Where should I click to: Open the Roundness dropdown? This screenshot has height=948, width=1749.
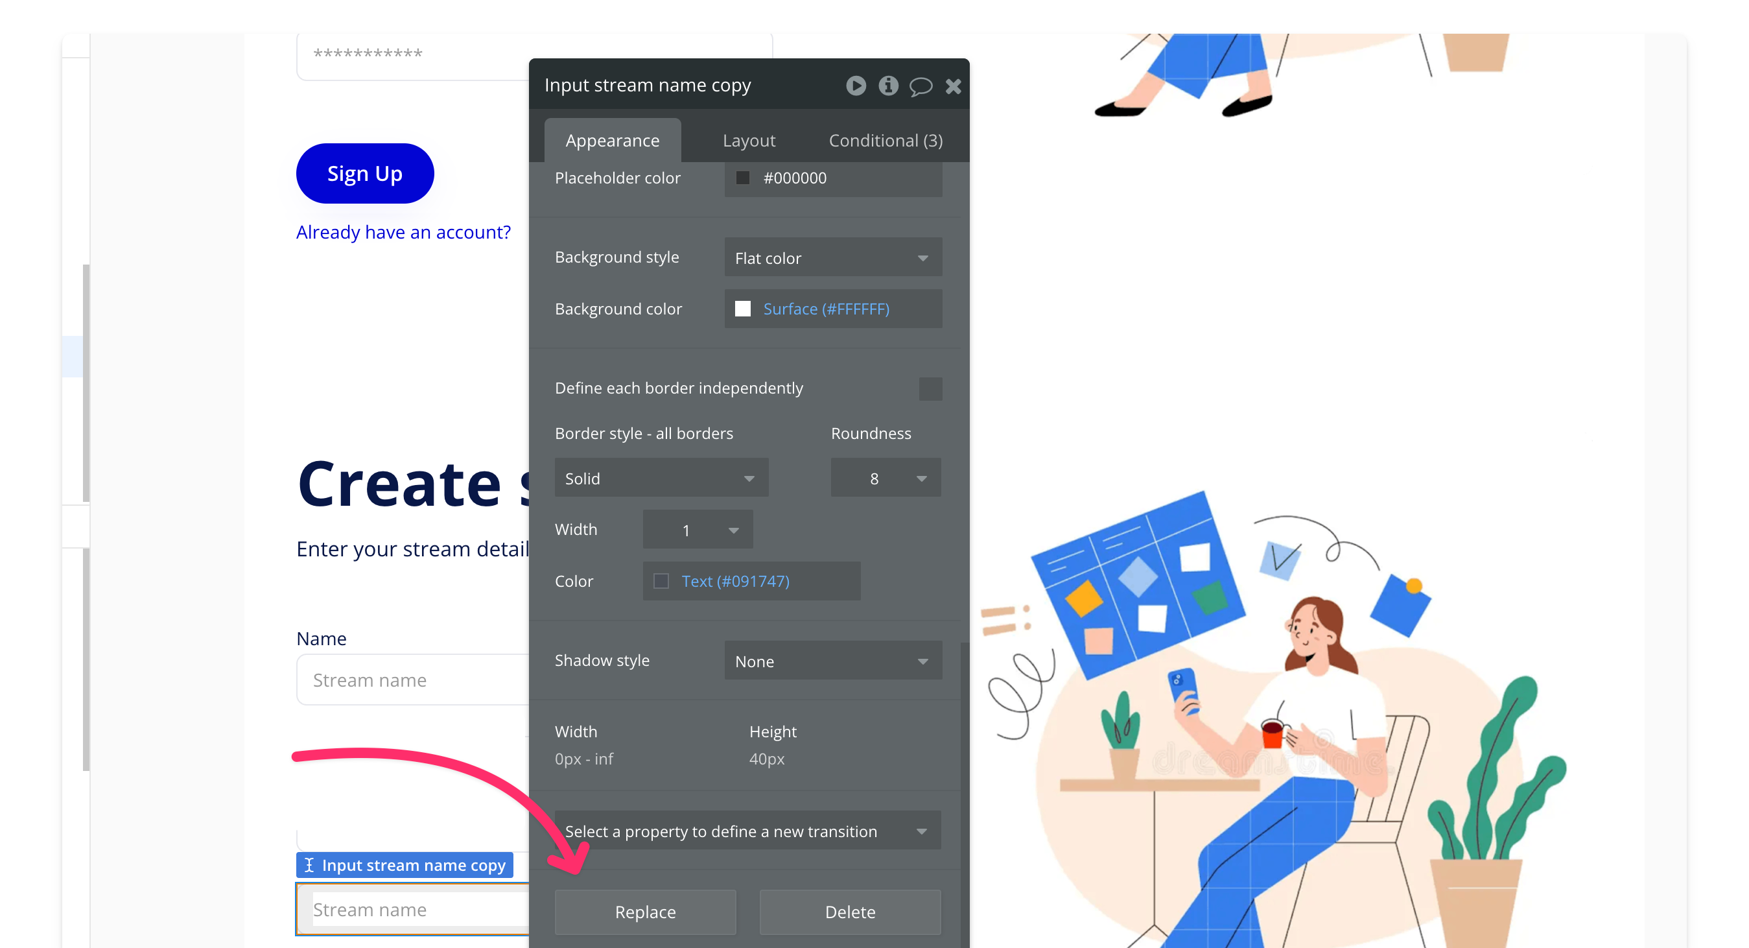click(x=886, y=477)
